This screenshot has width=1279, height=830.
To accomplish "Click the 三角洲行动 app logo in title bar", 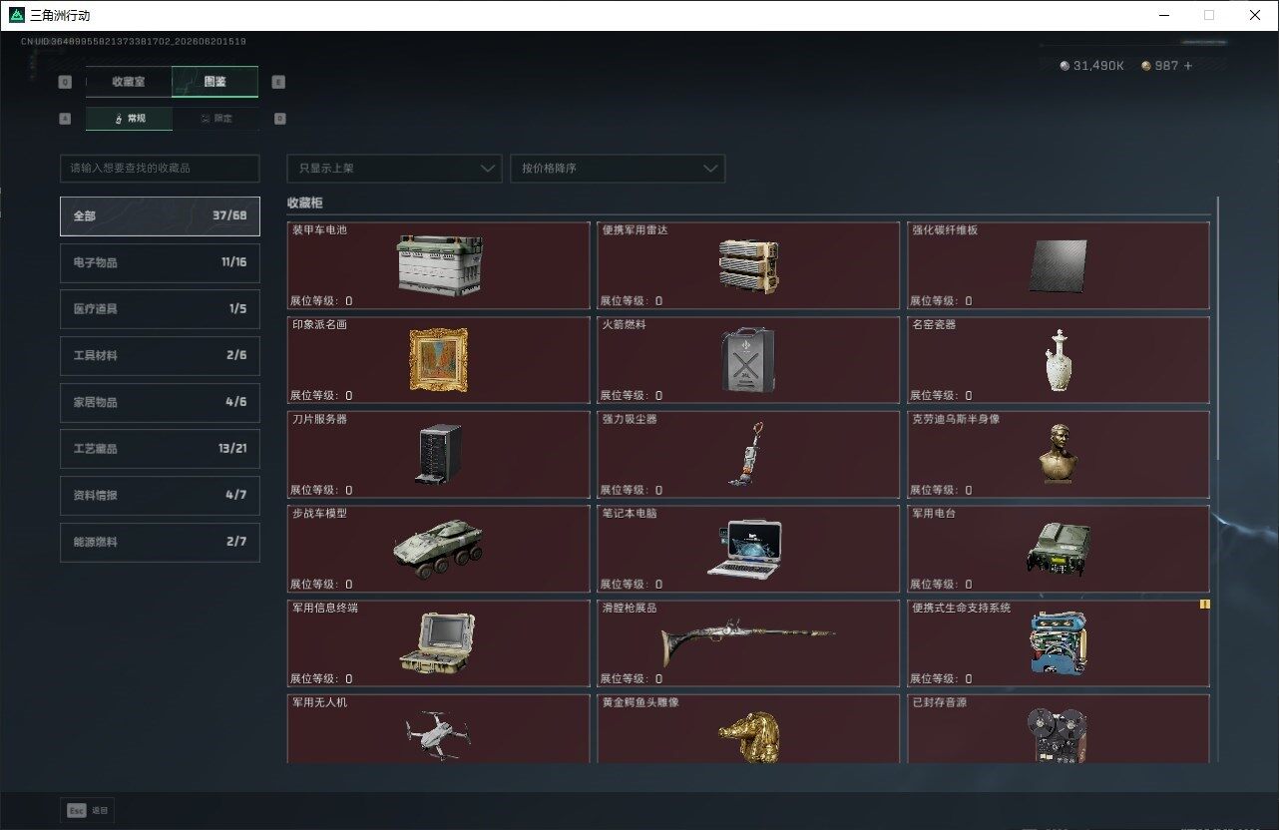I will 16,15.
